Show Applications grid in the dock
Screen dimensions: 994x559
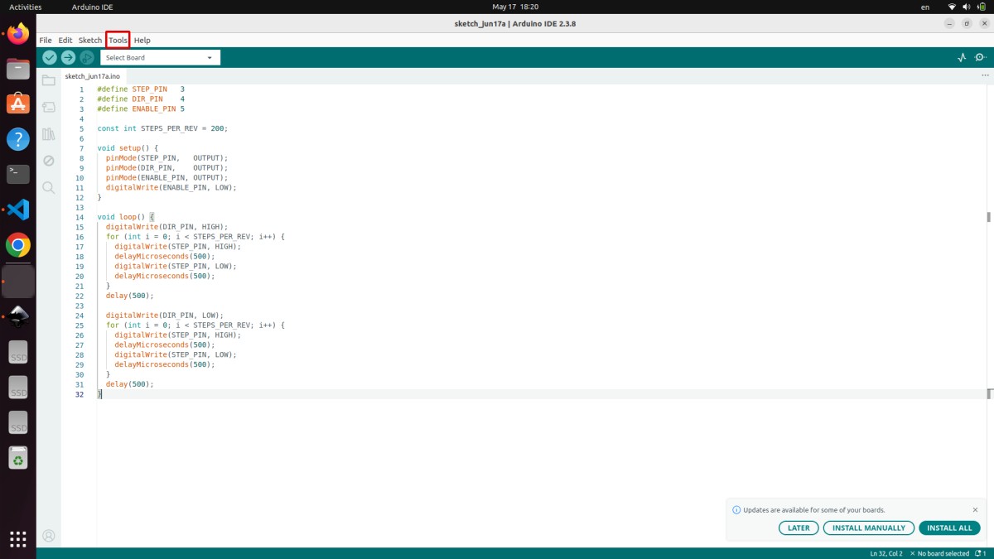point(18,538)
